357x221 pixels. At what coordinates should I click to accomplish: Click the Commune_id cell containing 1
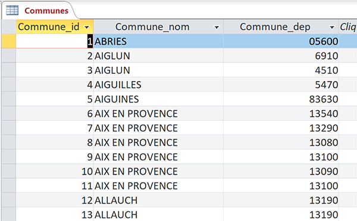(54, 41)
